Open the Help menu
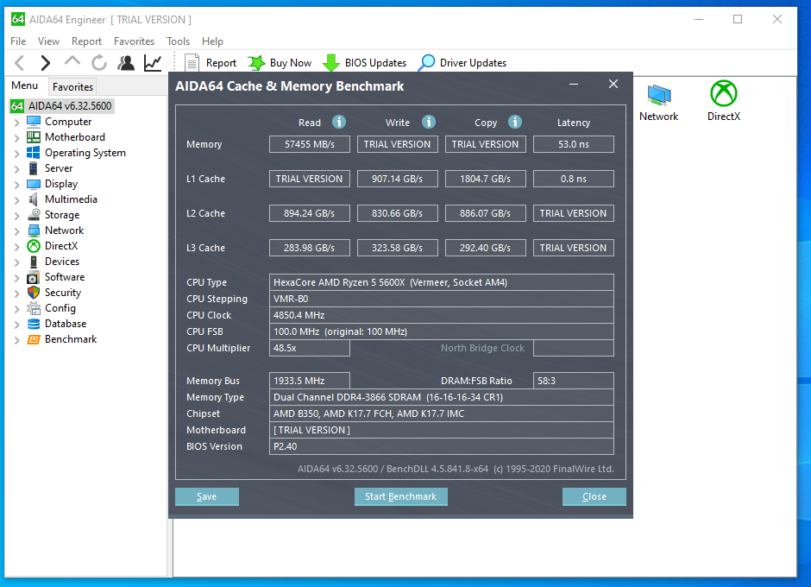 [x=212, y=41]
